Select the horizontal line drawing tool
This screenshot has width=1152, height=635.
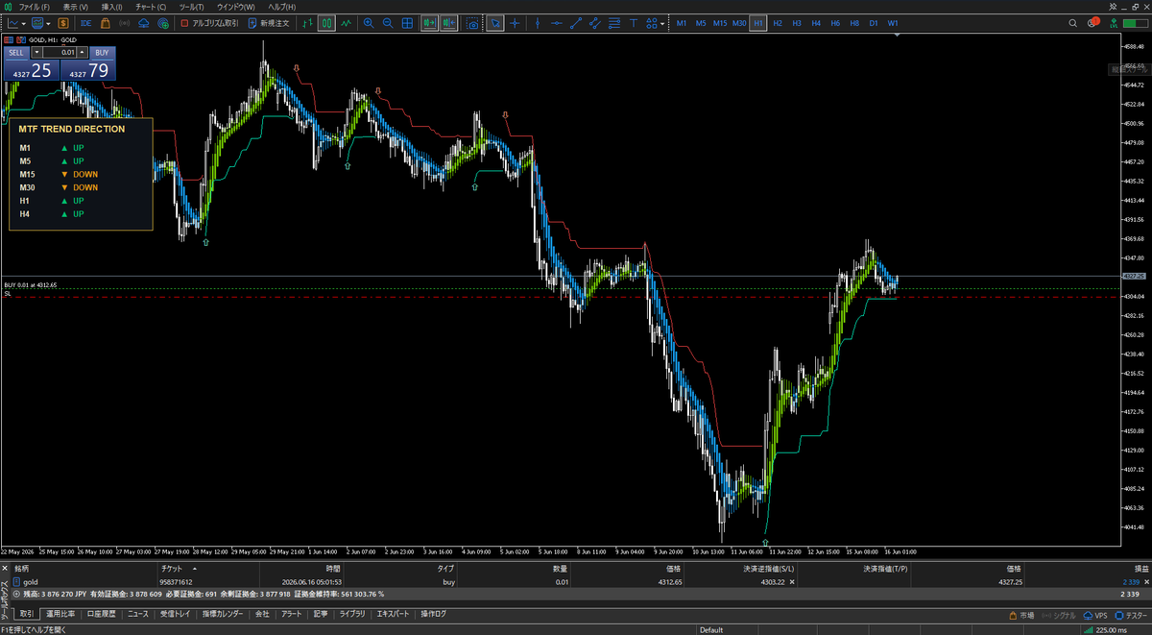[x=556, y=22]
